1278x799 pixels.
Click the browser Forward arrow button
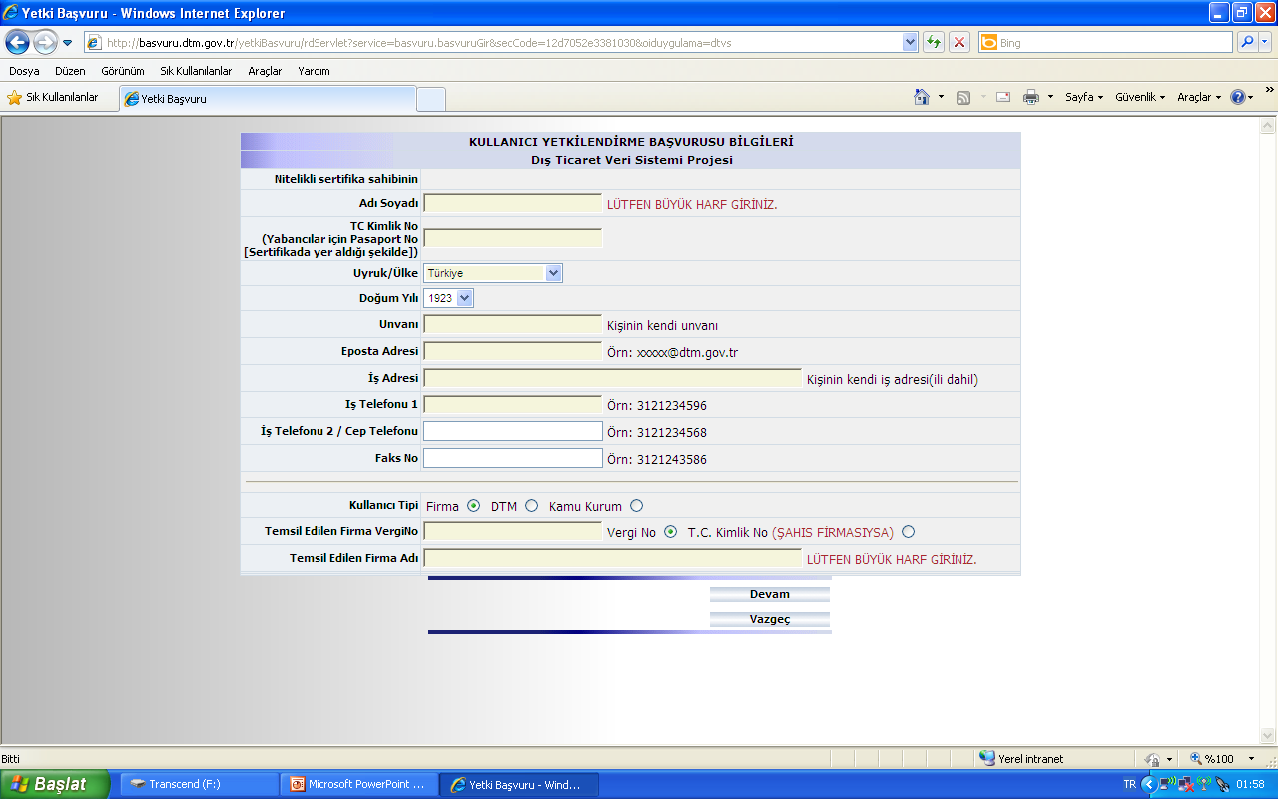click(45, 42)
